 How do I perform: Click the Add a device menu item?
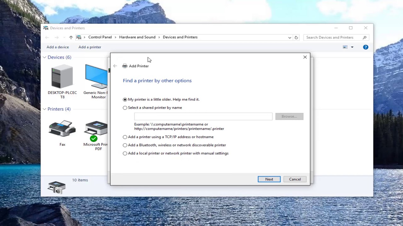58,47
